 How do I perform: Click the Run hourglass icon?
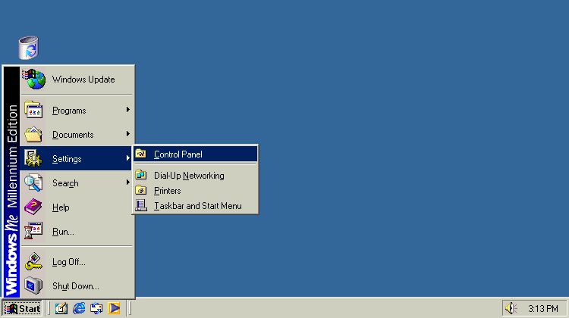pos(33,231)
